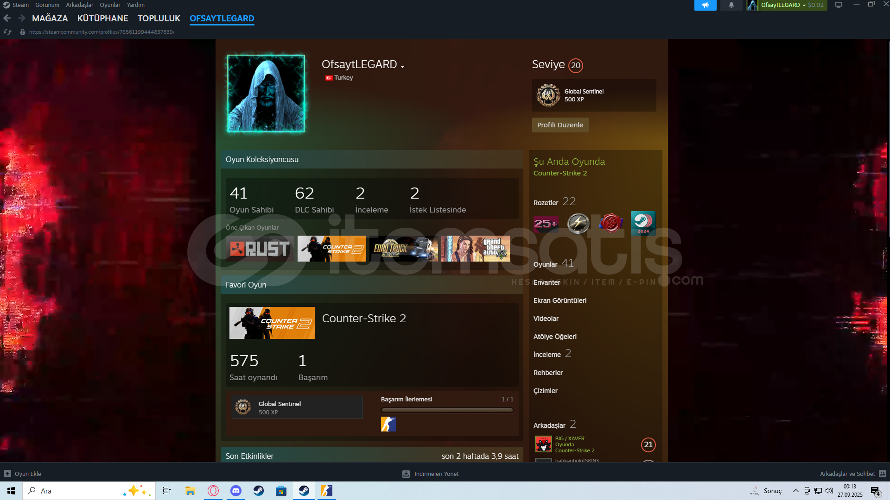
Task: Open the Çizimler link
Action: tap(545, 391)
